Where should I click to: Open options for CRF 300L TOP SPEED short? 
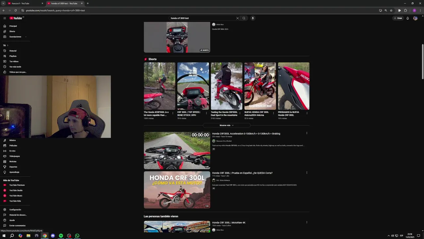coord(206,113)
